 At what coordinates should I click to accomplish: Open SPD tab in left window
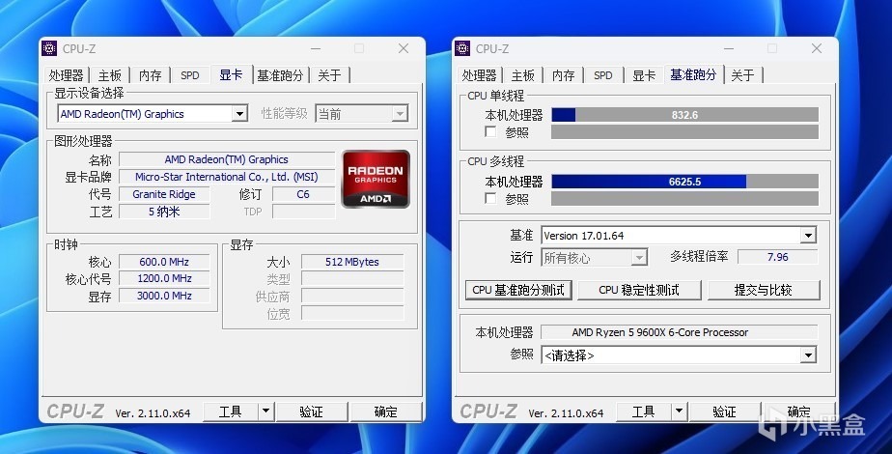point(190,75)
